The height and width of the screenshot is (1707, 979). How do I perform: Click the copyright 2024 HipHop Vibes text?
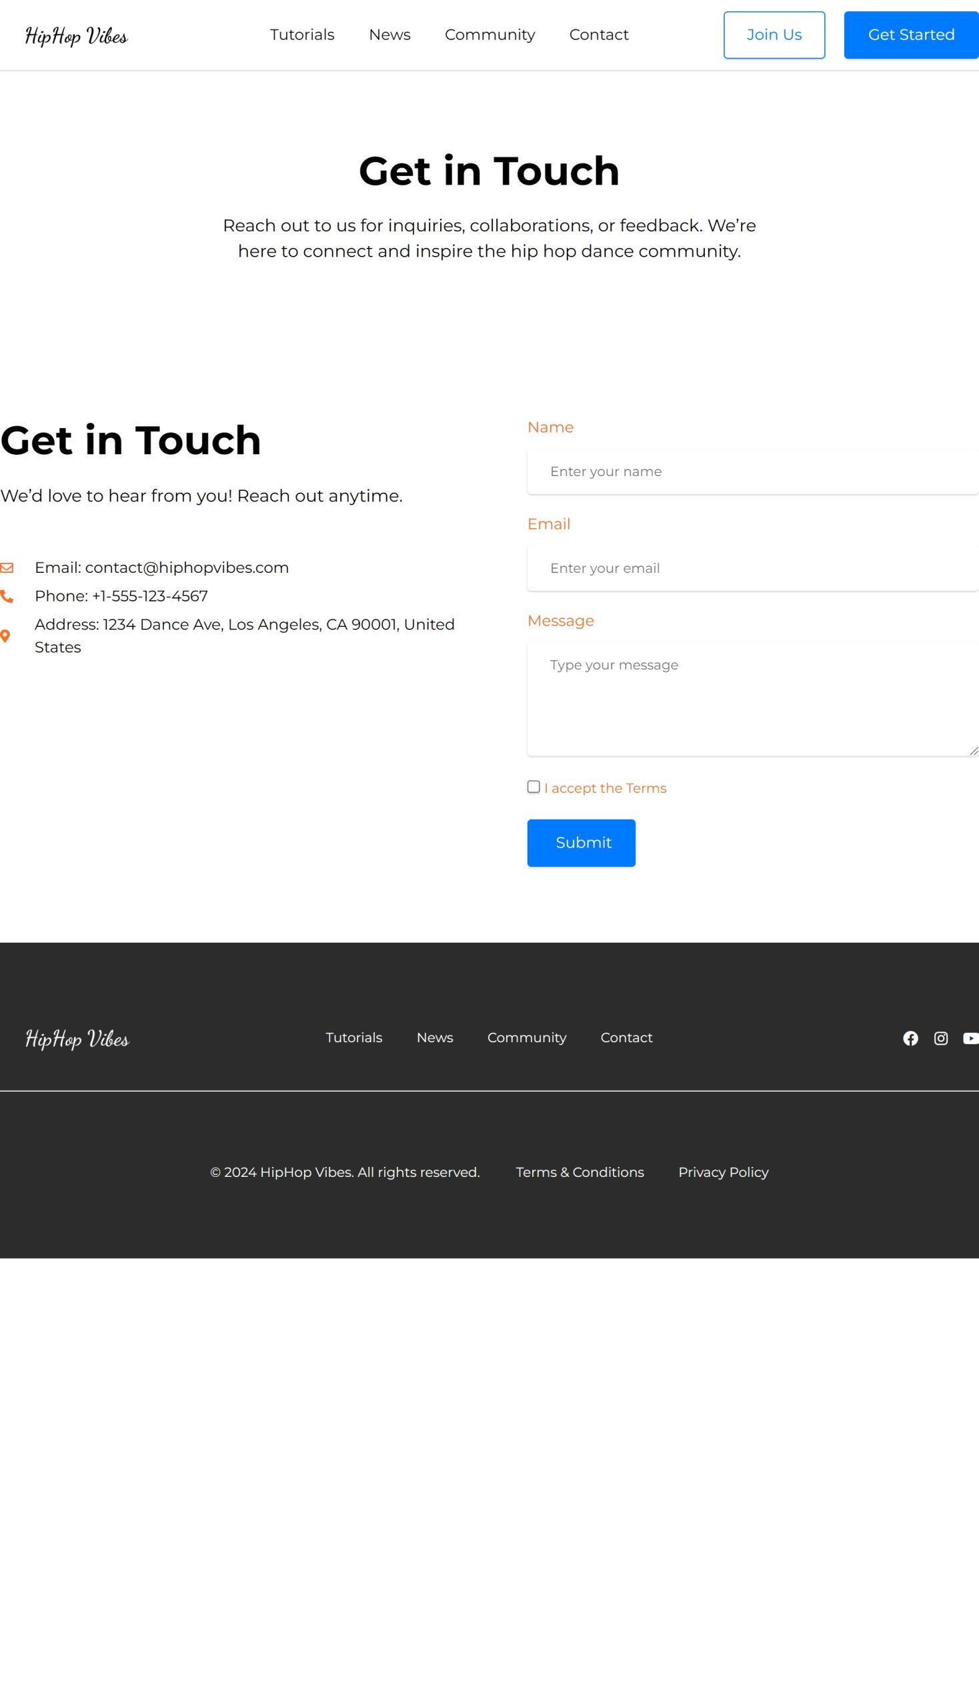click(345, 1172)
